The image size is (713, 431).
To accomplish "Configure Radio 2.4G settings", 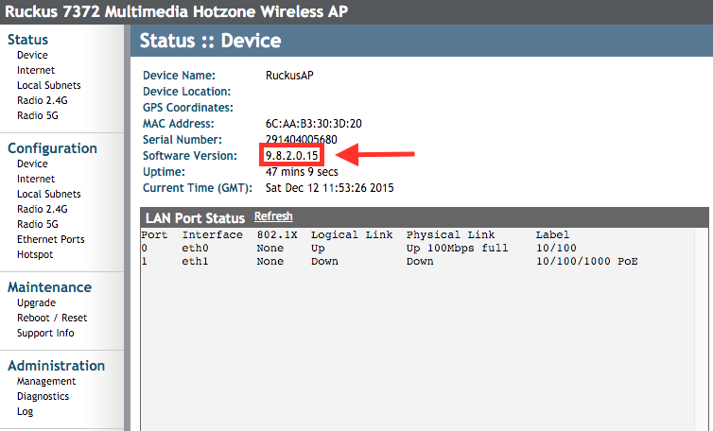I will pos(43,209).
